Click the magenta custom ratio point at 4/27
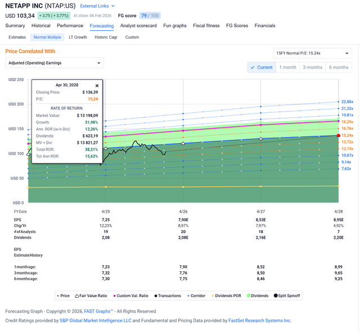 coord(260,125)
